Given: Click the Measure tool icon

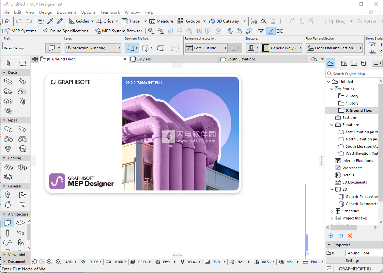Looking at the screenshot, I should coord(161,21).
